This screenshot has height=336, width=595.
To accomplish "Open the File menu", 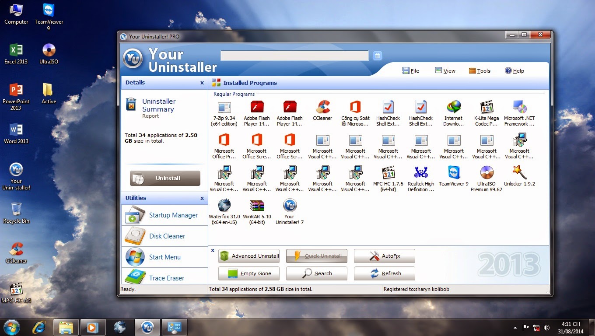I will point(411,71).
